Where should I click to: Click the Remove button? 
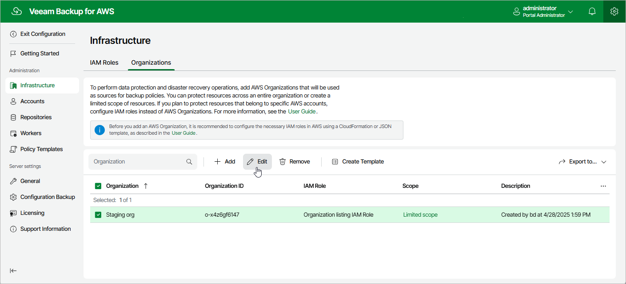click(x=295, y=162)
